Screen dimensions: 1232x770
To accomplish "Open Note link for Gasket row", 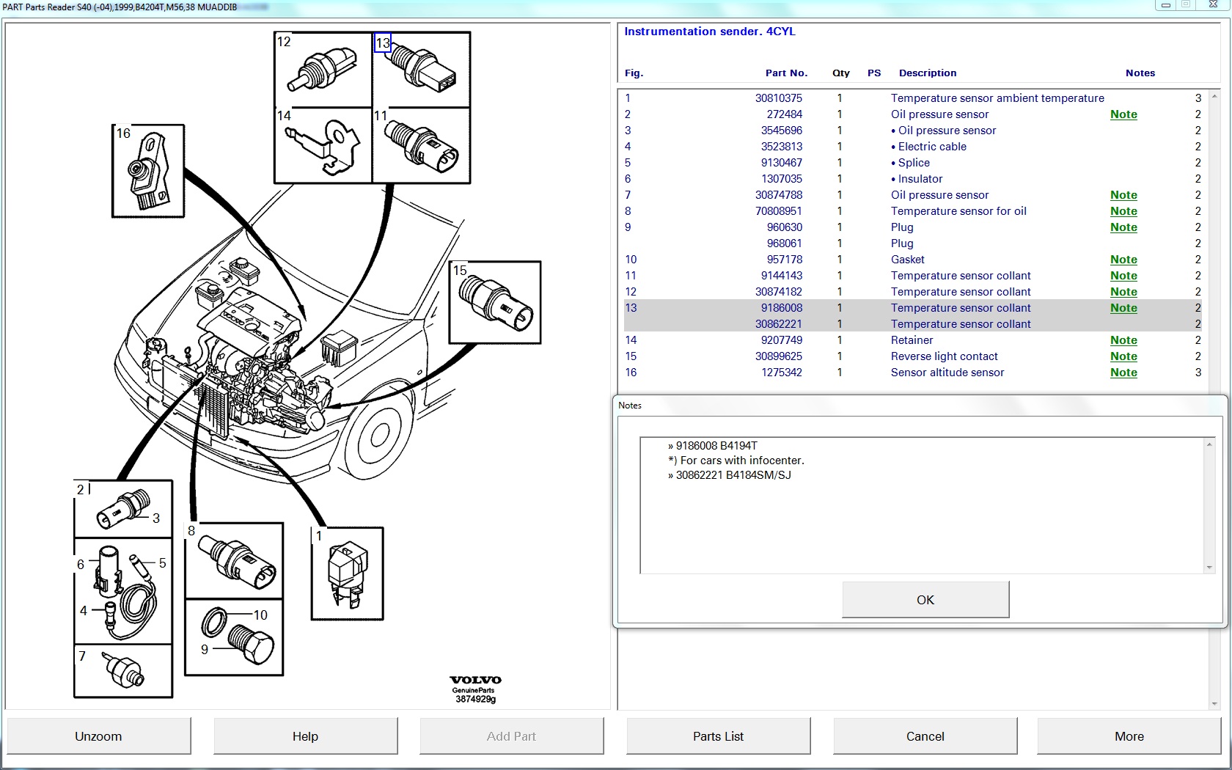I will 1123,260.
